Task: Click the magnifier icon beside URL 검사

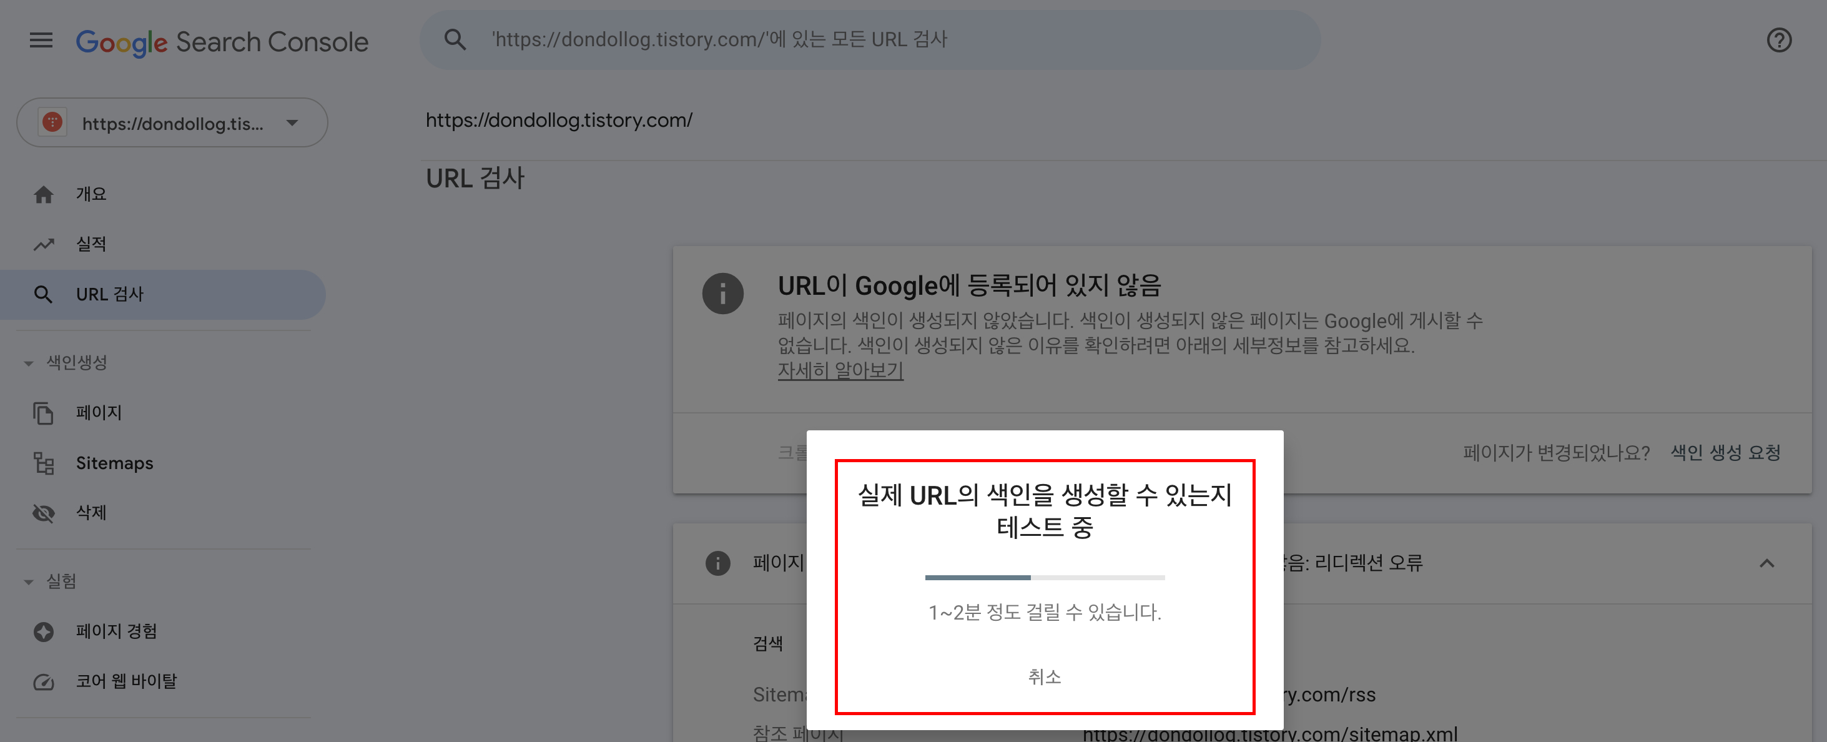Action: click(x=43, y=294)
